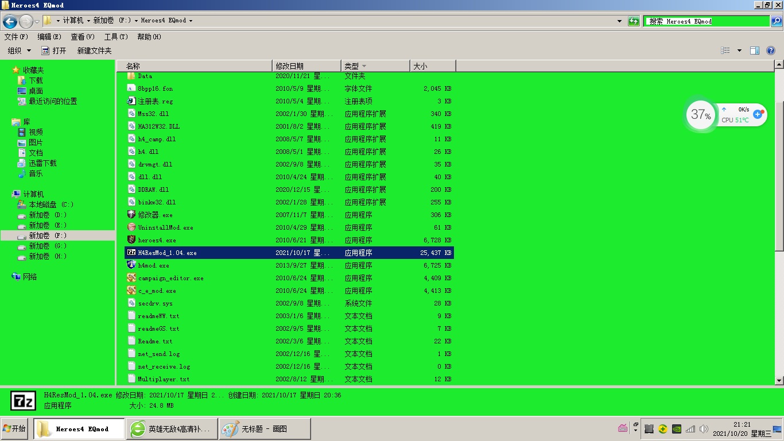Click the search magnifier icon
Viewport: 784px width, 441px height.
click(776, 21)
